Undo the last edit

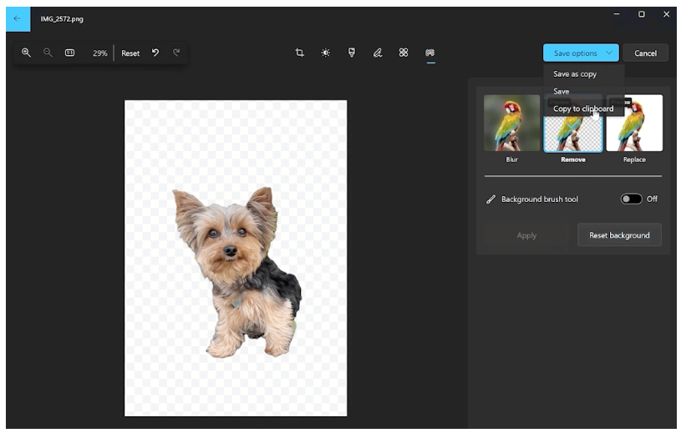[x=155, y=53]
